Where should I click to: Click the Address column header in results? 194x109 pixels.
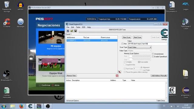(x=71, y=38)
